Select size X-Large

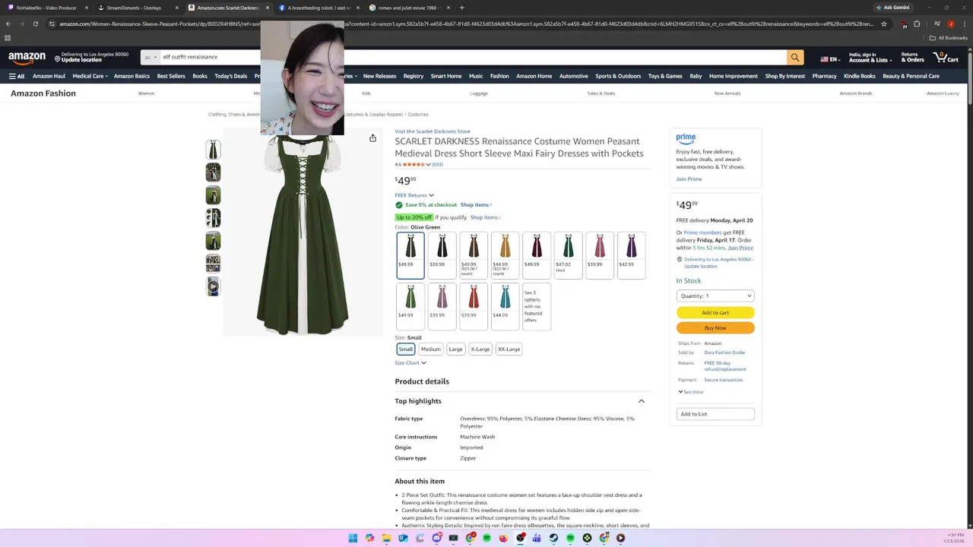pyautogui.click(x=480, y=349)
